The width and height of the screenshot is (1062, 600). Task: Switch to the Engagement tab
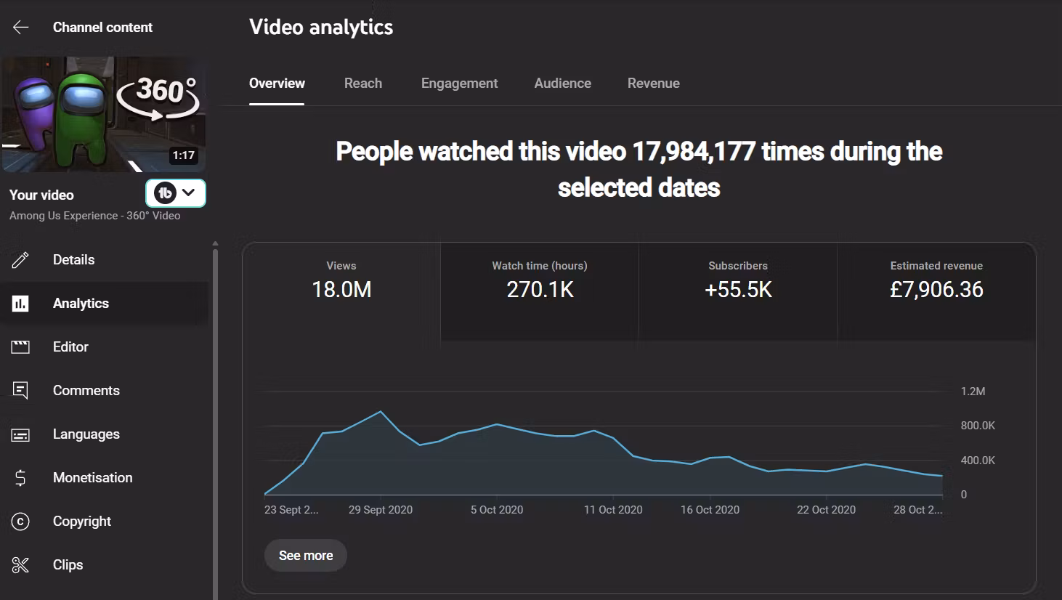tap(459, 84)
